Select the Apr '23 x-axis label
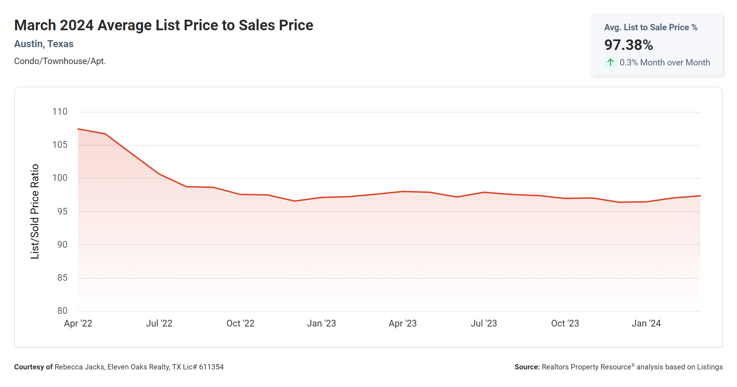 pos(403,323)
